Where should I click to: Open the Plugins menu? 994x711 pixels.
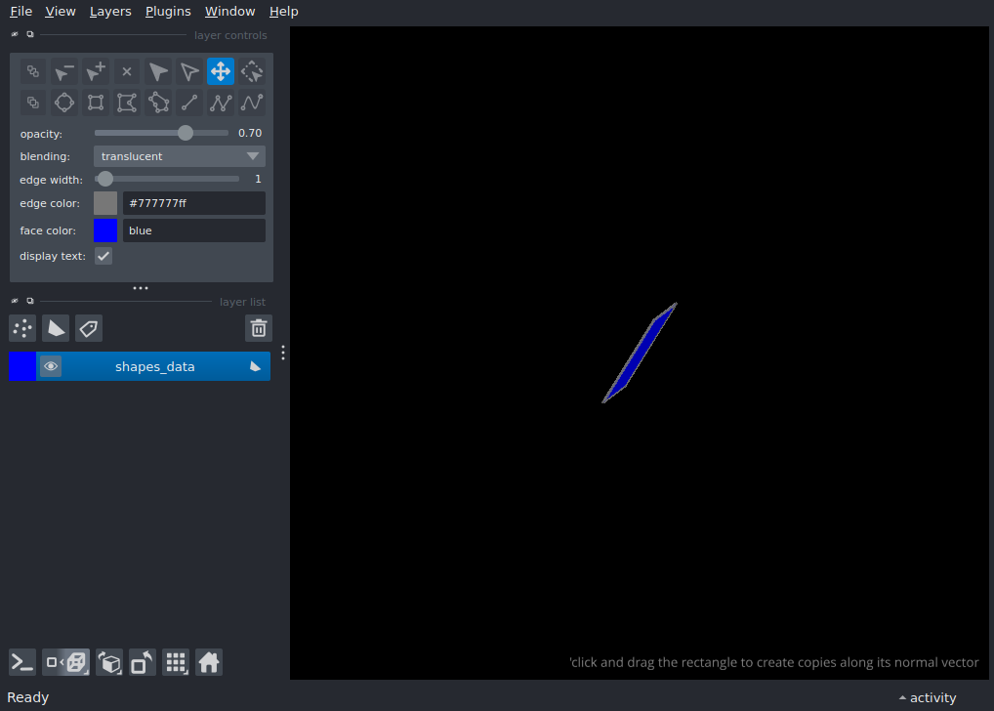(x=167, y=11)
